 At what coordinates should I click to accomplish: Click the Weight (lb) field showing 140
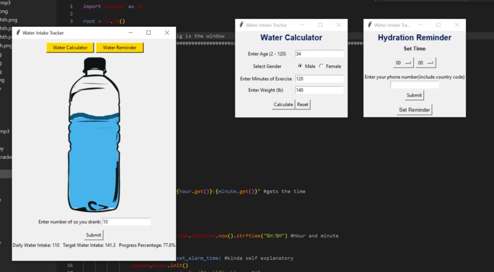[x=319, y=90]
